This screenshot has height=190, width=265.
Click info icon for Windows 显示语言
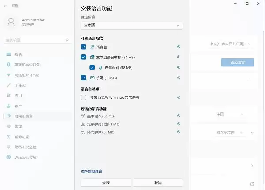(178, 97)
